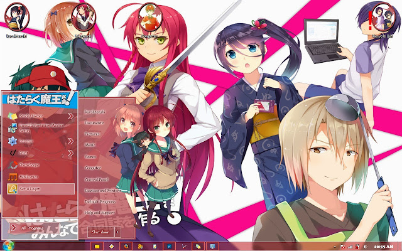Show hidden system tray icons

tap(335, 247)
